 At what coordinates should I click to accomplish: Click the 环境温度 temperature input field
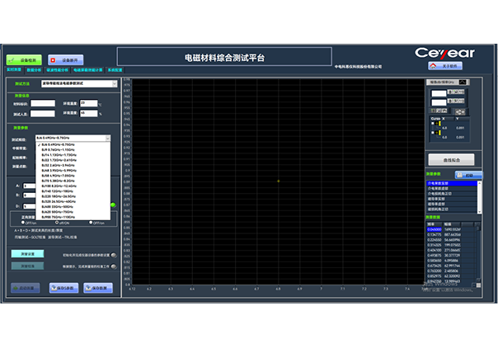90,103
